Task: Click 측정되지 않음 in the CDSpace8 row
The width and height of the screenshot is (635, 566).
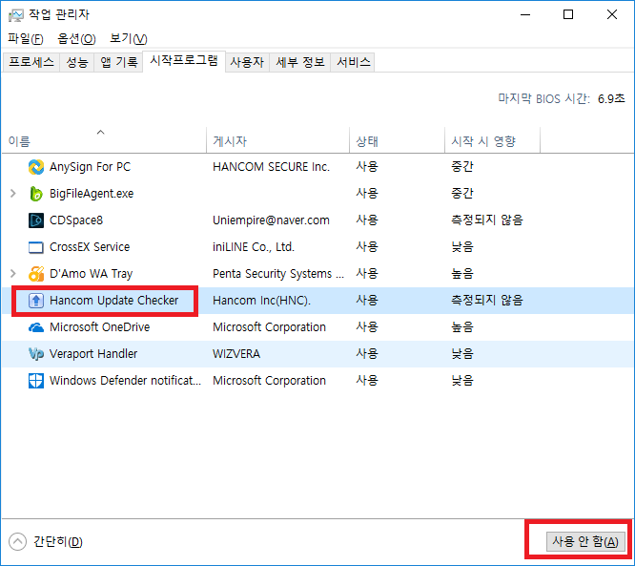Action: pos(487,220)
